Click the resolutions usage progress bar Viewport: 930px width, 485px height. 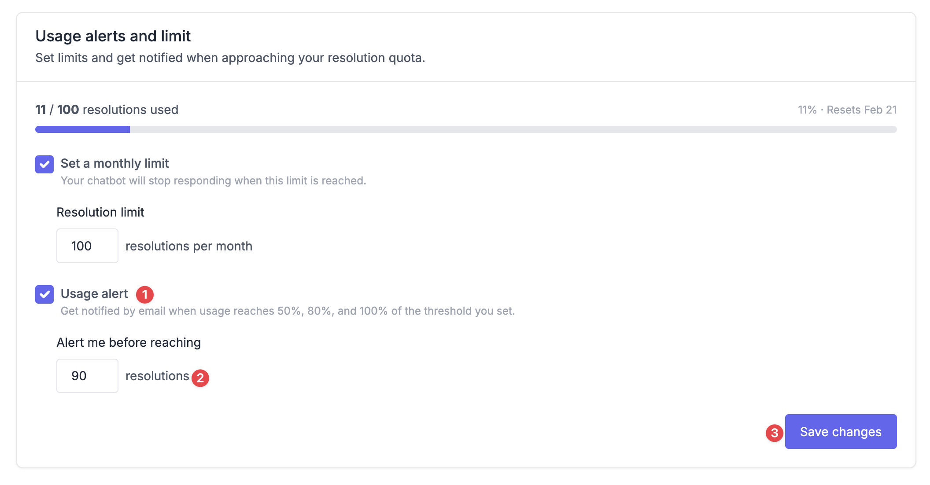point(465,129)
